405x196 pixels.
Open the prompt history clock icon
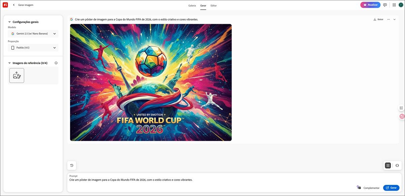coord(72,165)
